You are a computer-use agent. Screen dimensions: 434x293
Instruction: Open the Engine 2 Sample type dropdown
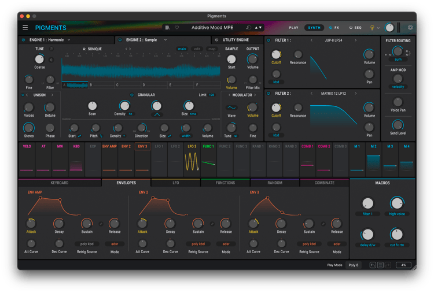click(165, 40)
